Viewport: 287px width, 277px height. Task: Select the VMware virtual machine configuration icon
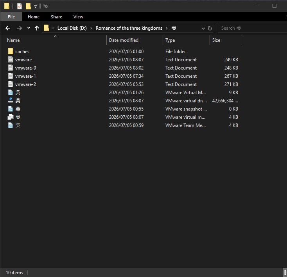coord(11,117)
